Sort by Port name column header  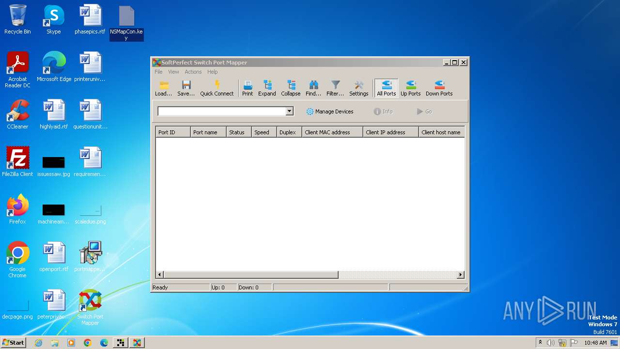(208, 132)
